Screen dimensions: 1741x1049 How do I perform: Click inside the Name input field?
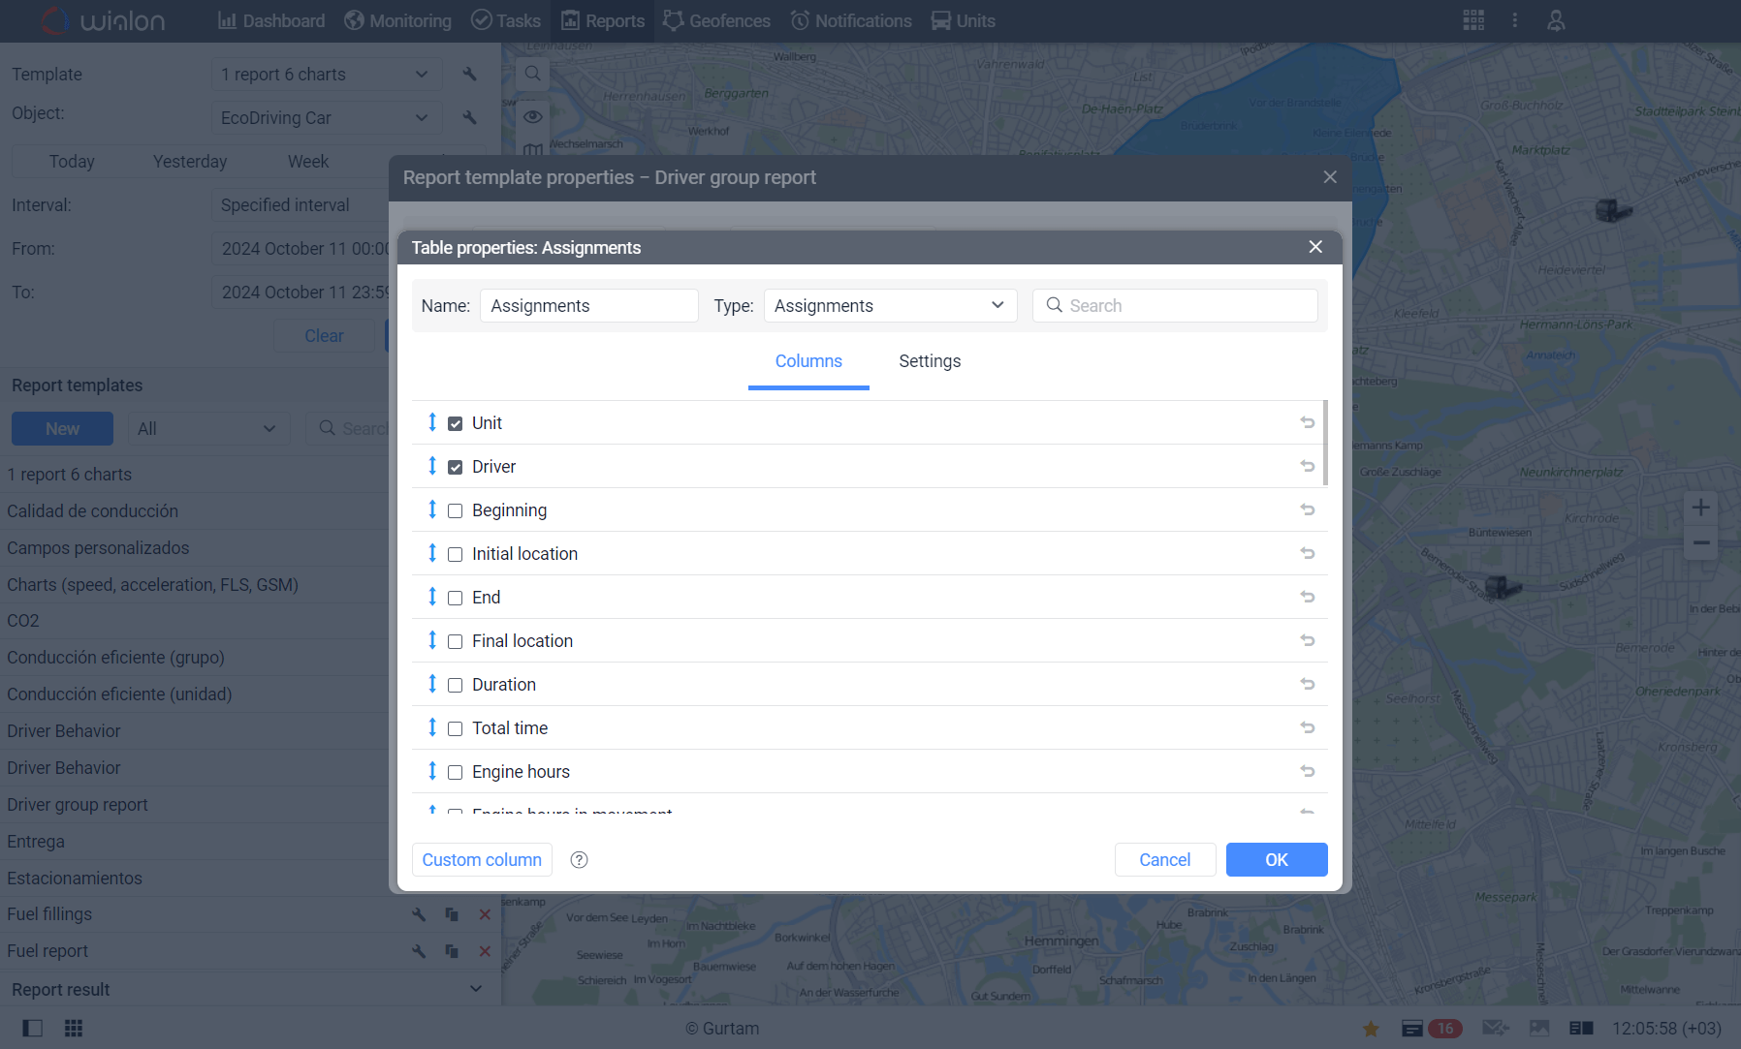pyautogui.click(x=587, y=305)
